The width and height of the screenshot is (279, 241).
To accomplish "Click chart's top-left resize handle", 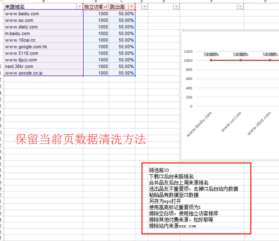I will [180, 31].
